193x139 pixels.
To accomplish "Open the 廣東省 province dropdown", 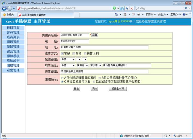I will coord(82,66).
